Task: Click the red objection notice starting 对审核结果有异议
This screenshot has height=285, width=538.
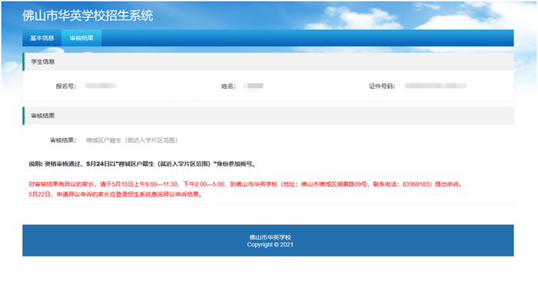Action: tap(246, 185)
